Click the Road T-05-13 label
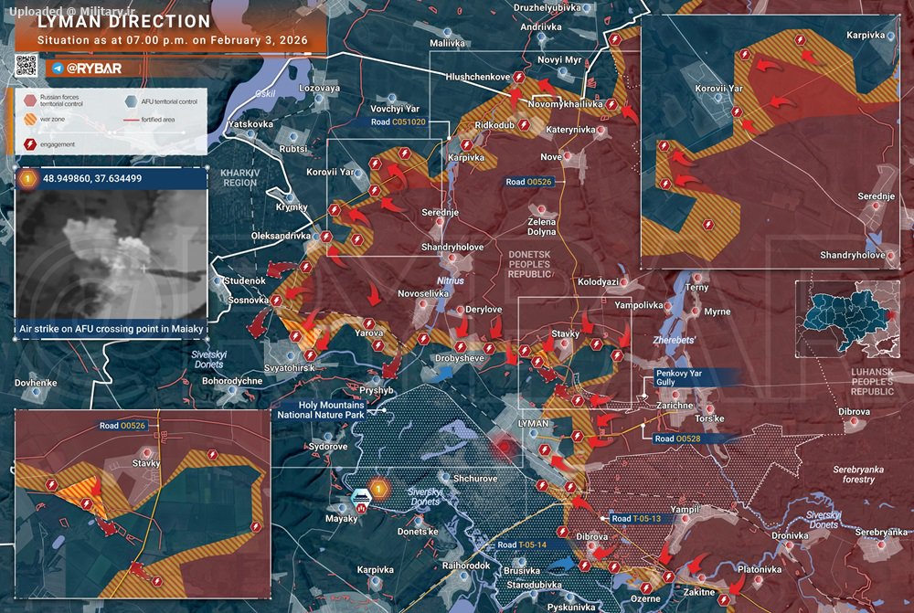Viewport: 914px width, 613px height. click(636, 519)
